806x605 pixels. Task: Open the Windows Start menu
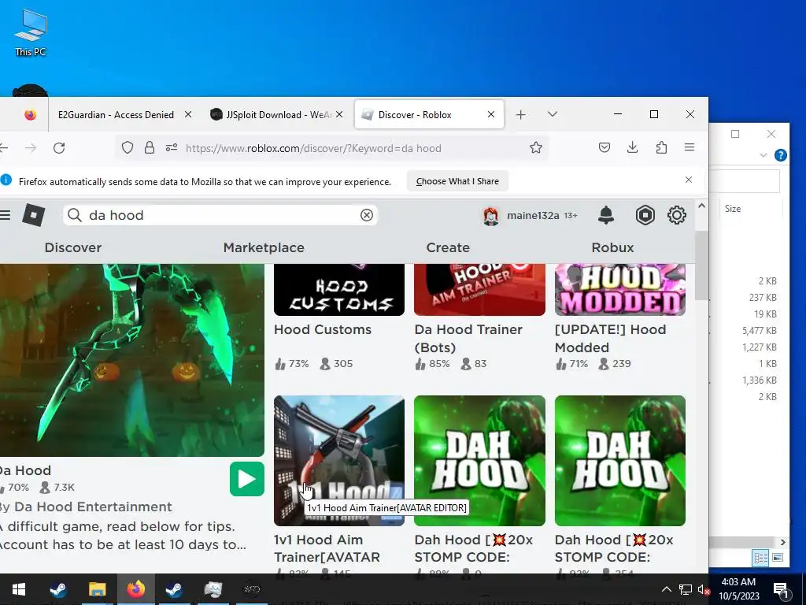(x=19, y=589)
